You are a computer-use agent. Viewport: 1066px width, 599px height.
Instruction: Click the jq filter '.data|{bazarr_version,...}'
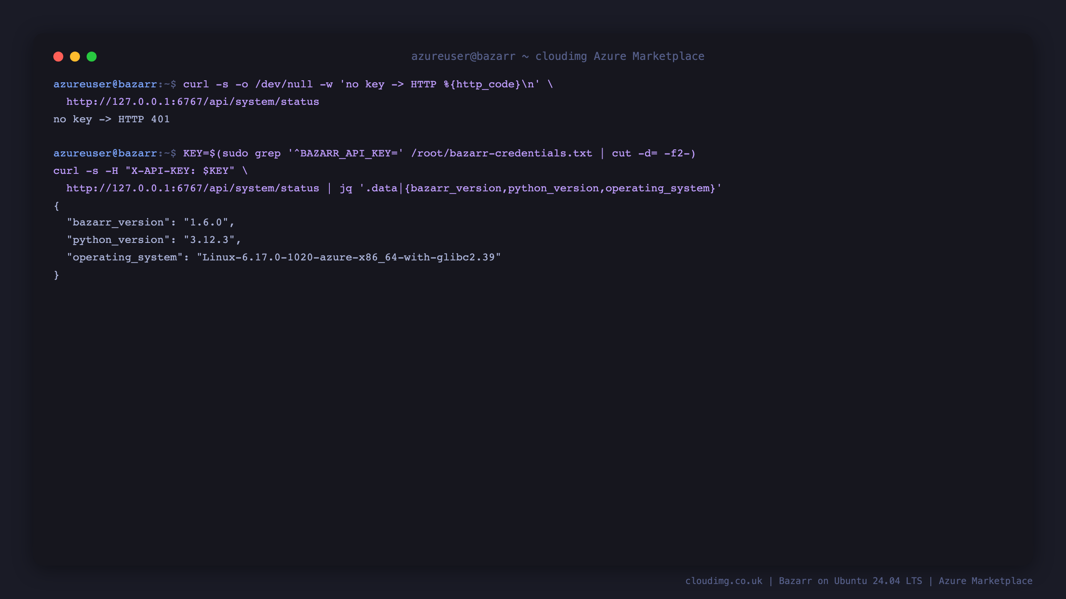(540, 188)
